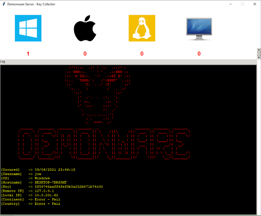Click the Apple logo icon
This screenshot has height=216, width=261.
click(85, 28)
